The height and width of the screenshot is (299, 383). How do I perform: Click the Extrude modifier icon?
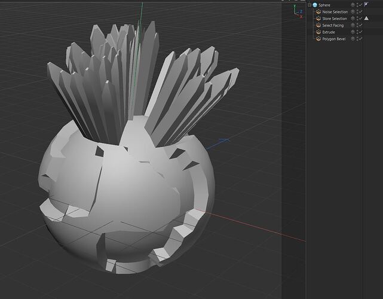point(318,32)
